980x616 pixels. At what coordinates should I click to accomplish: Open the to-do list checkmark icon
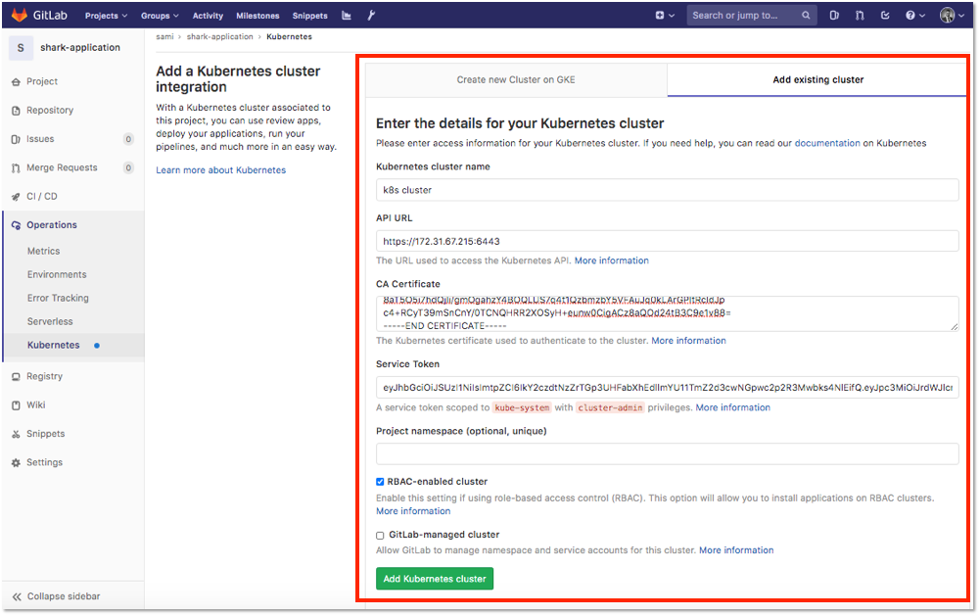885,16
